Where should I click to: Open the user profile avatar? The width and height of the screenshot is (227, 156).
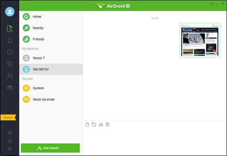tap(10, 12)
